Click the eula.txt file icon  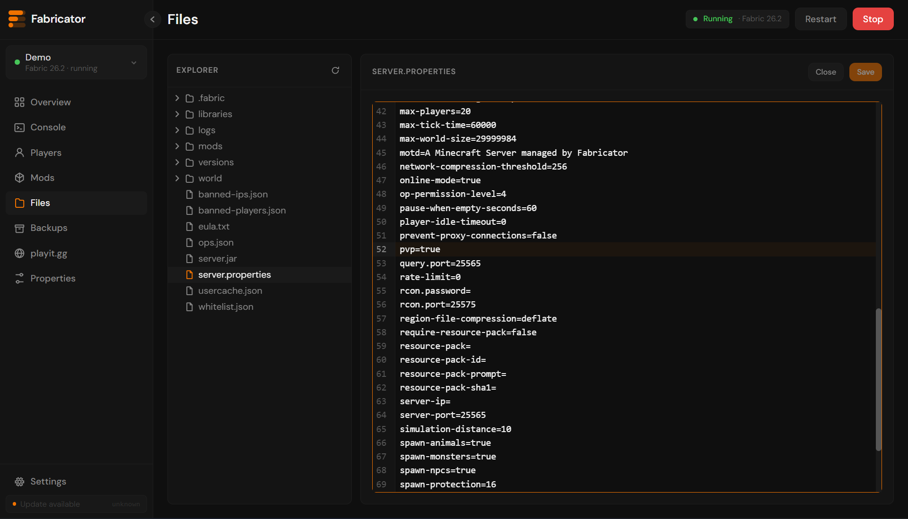pos(190,227)
